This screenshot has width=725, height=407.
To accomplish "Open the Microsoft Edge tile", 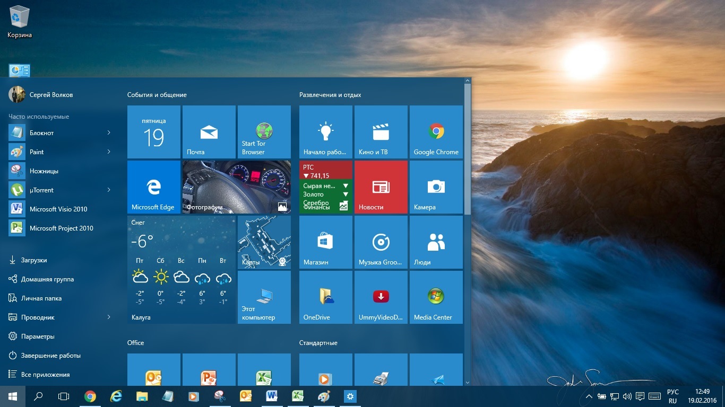I will click(154, 187).
